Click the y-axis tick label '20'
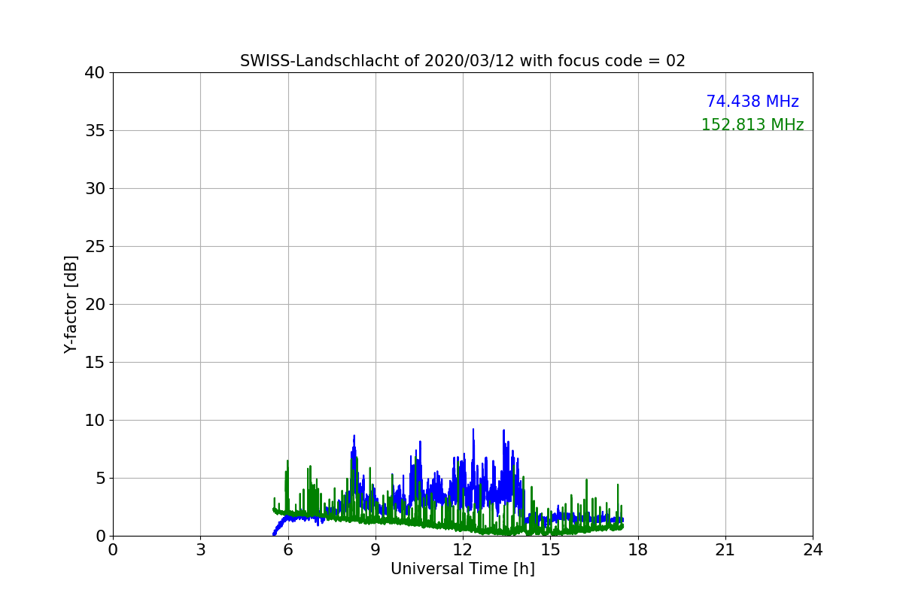 [x=95, y=305]
